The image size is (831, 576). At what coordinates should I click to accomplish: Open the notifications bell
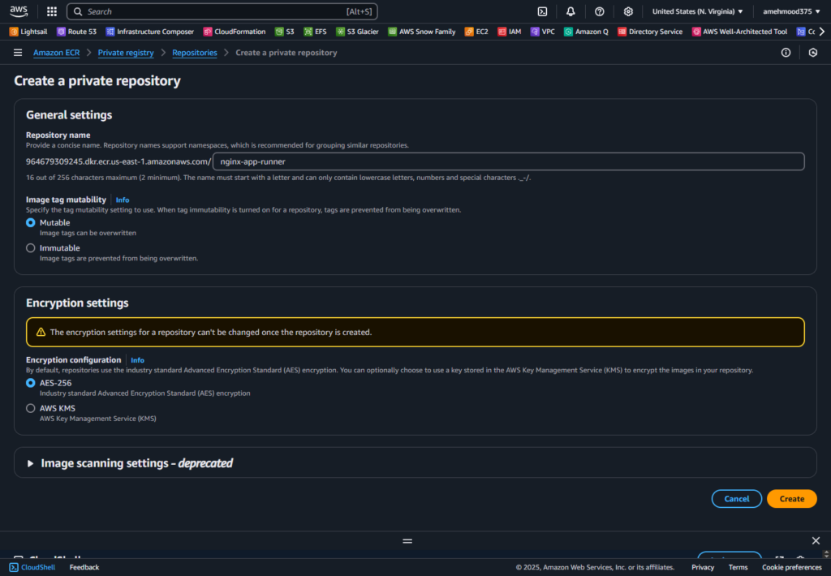point(571,11)
